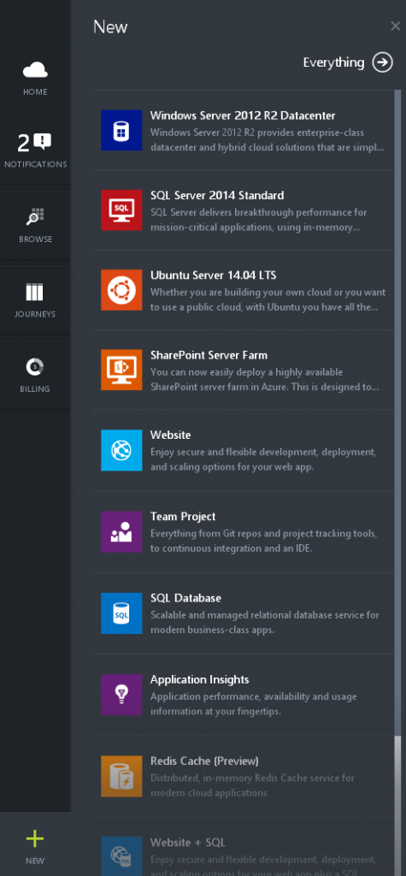Click the JOURNEYS label
Screen dimensions: 406x876
click(x=35, y=314)
